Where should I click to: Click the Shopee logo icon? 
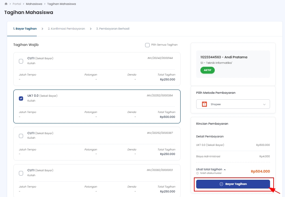(x=204, y=104)
